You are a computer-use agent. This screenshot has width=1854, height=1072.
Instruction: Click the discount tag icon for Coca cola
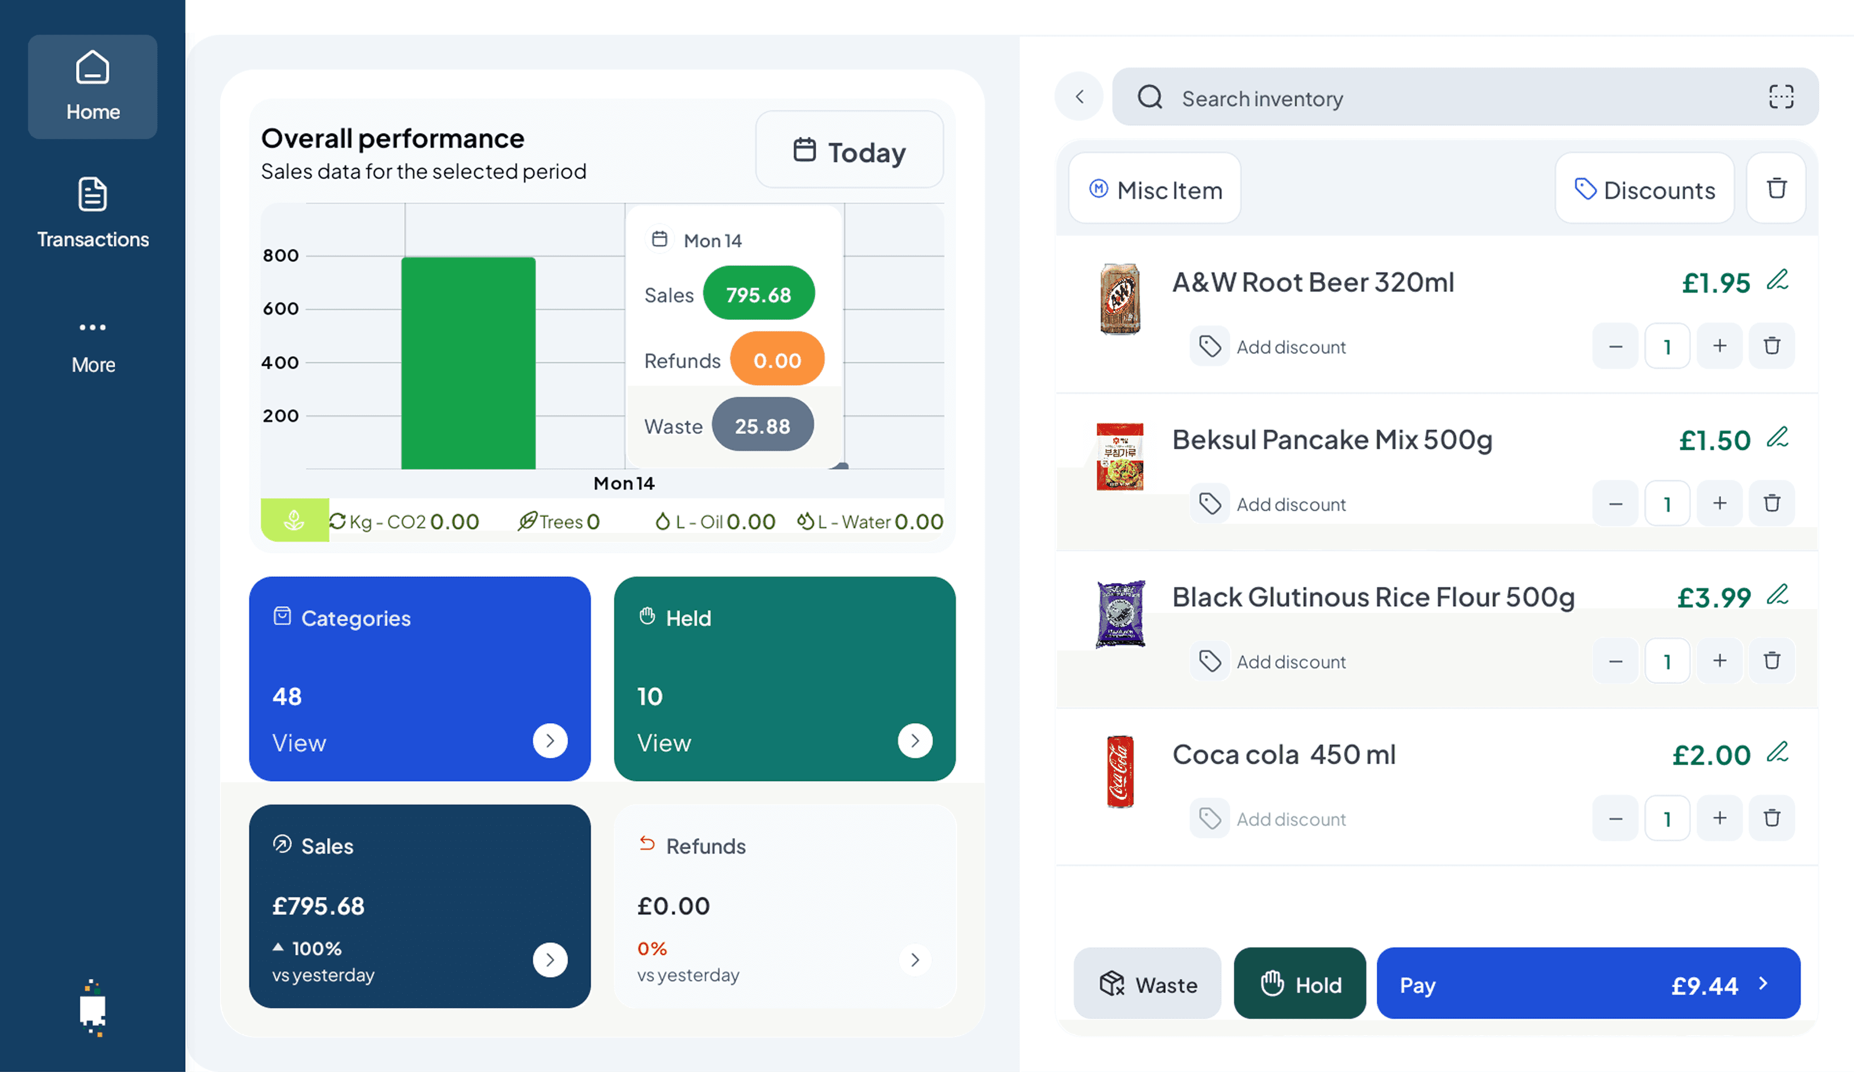click(x=1210, y=819)
